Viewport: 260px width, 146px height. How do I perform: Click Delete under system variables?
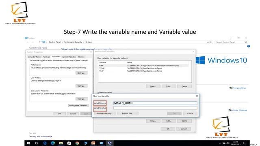pyautogui.click(x=184, y=121)
